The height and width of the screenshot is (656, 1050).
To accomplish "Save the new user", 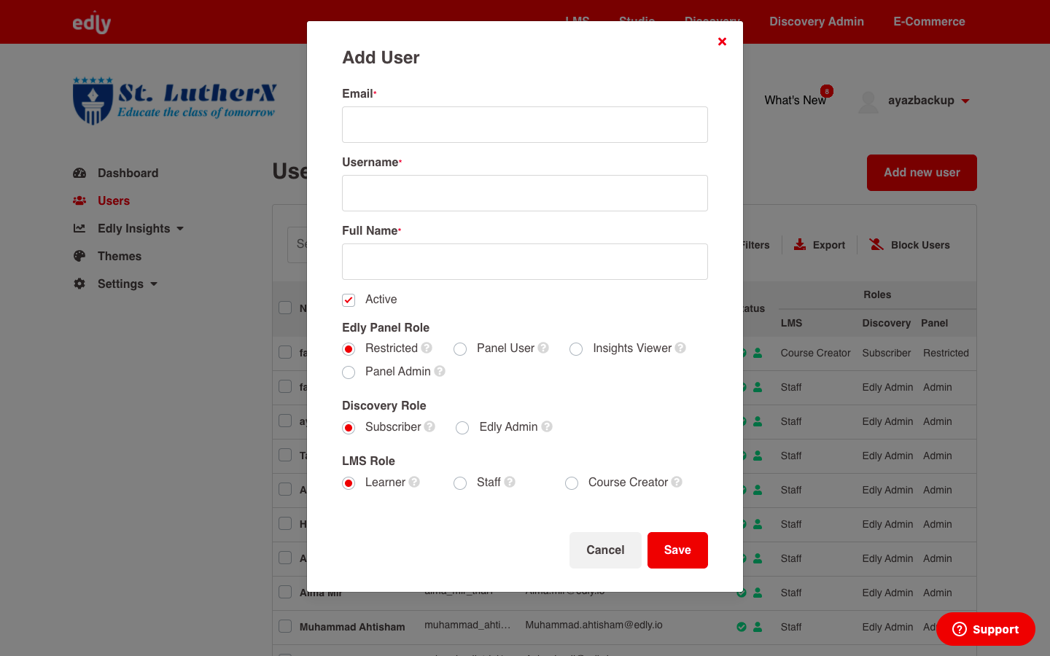I will coord(677,550).
